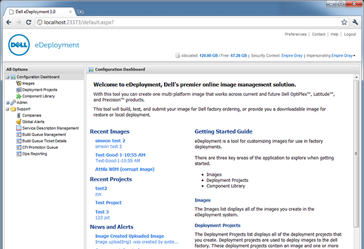Viewport: 364px width, 249px height.
Task: Open Help in top menu
Action: pos(335,34)
